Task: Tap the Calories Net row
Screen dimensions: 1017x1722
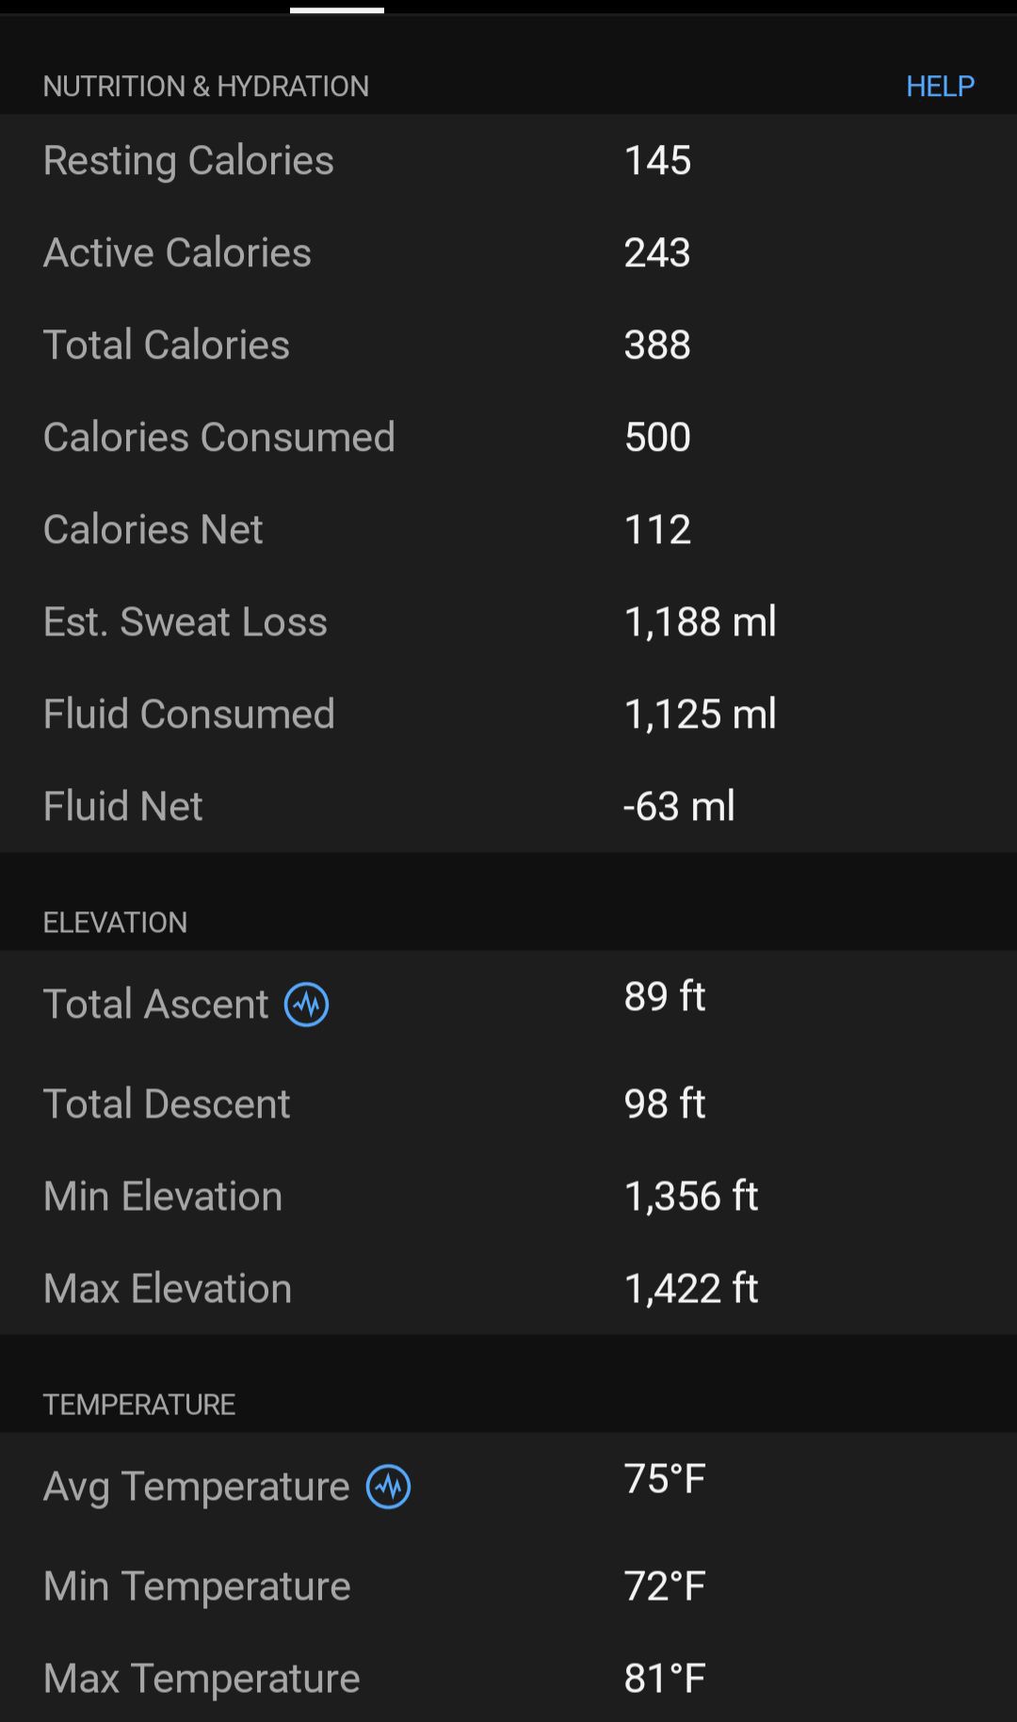Action: [508, 529]
